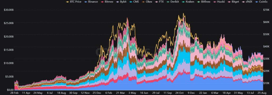Image resolution: width=272 pixels, height=95 pixels.
Task: Click the 6 Mar date label
Action: pyautogui.click(x=215, y=93)
